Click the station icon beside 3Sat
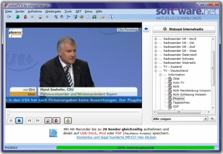The height and width of the screenshot is (154, 223). click(x=169, y=79)
